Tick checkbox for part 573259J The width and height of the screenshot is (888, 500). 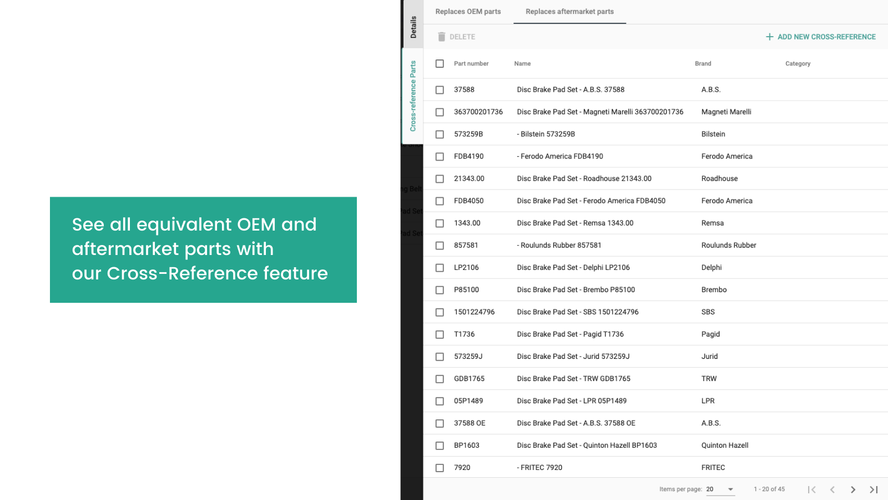pos(440,356)
